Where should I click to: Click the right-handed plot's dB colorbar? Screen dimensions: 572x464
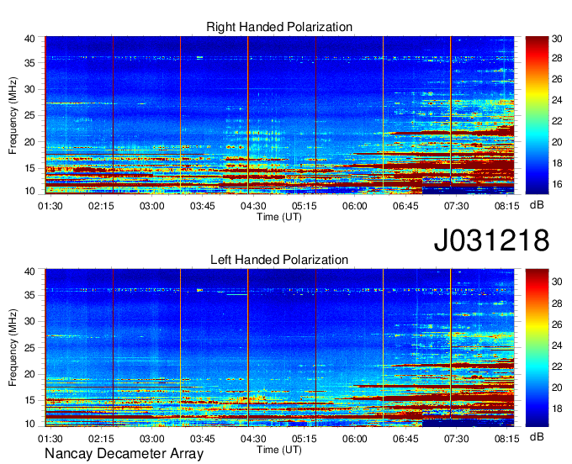point(537,115)
